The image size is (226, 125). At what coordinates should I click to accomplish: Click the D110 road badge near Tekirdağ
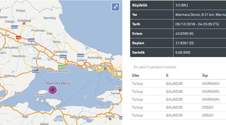[35, 71]
